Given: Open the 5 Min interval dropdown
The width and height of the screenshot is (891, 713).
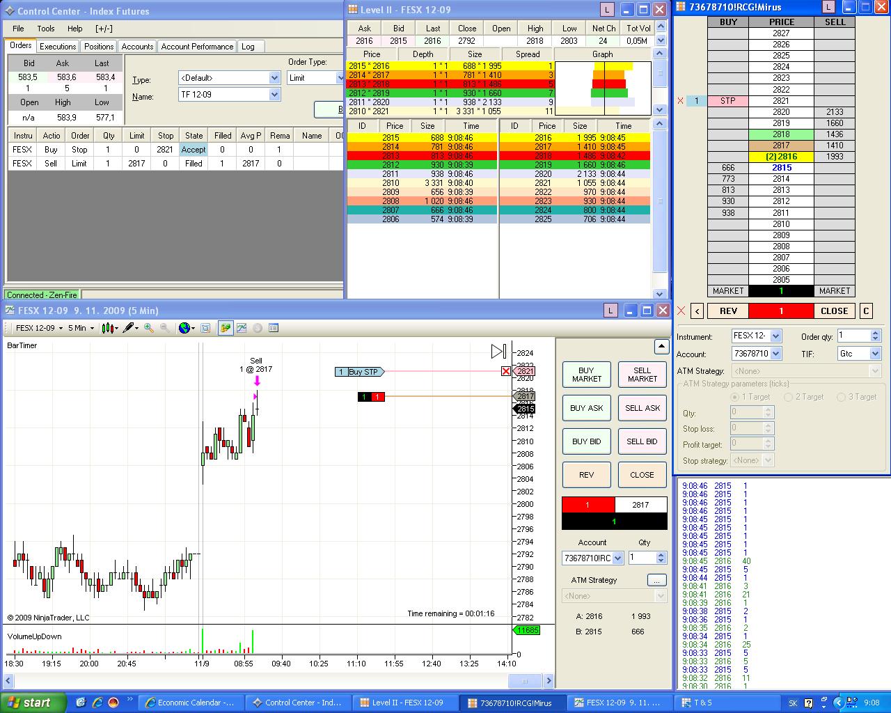Looking at the screenshot, I should [x=81, y=328].
